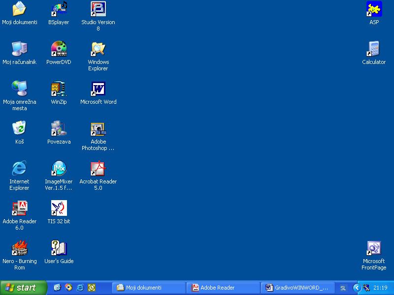
Task: Click the system tray icon beside the clock
Action: click(366, 288)
